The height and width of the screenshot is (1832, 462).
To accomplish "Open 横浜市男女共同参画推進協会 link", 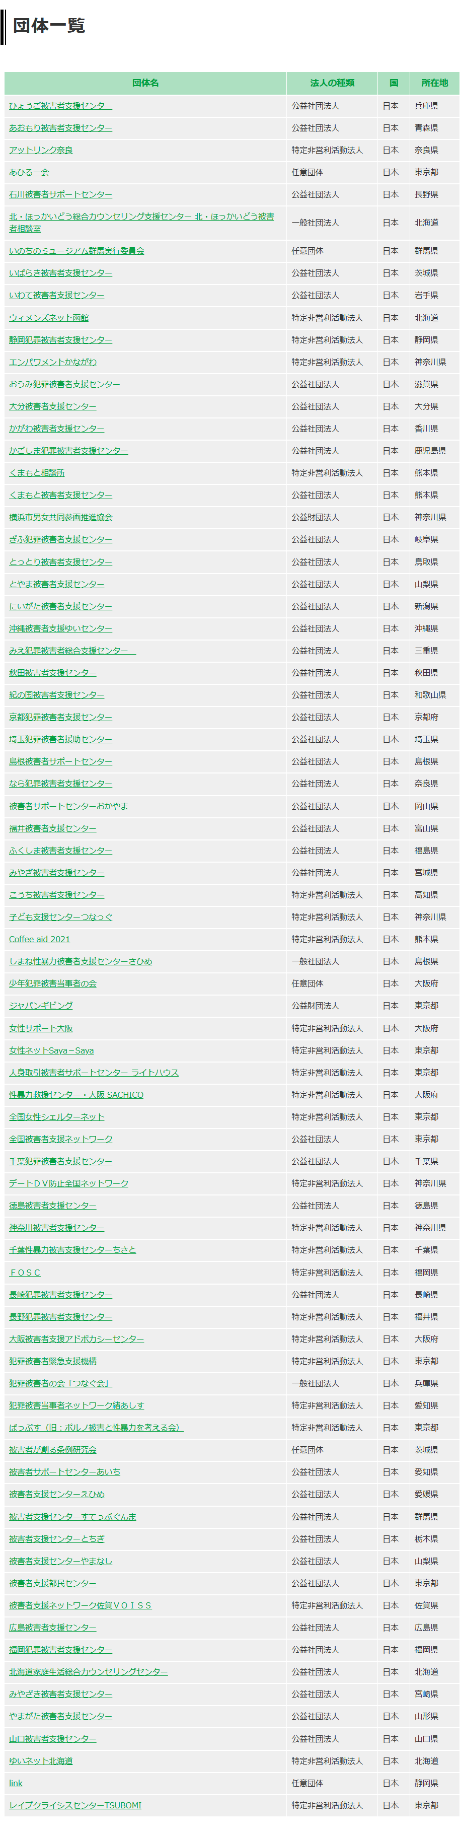I will coord(60,517).
